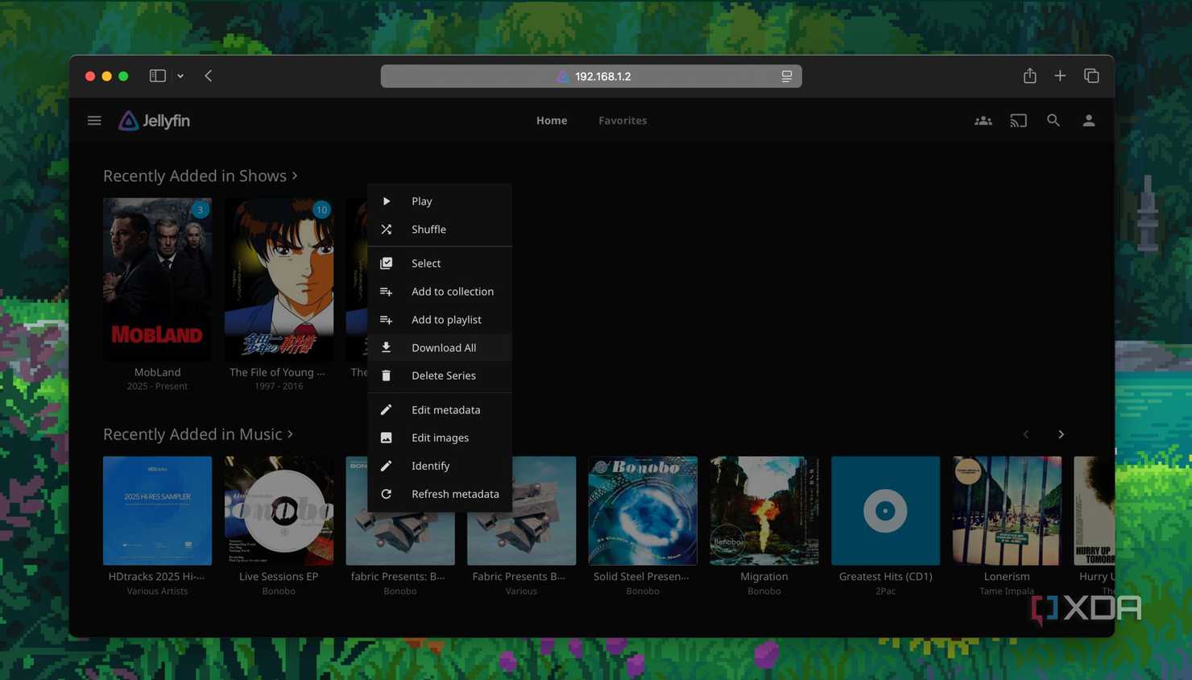Viewport: 1192px width, 680px height.
Task: Expand the sidebar options chevron
Action: point(180,76)
